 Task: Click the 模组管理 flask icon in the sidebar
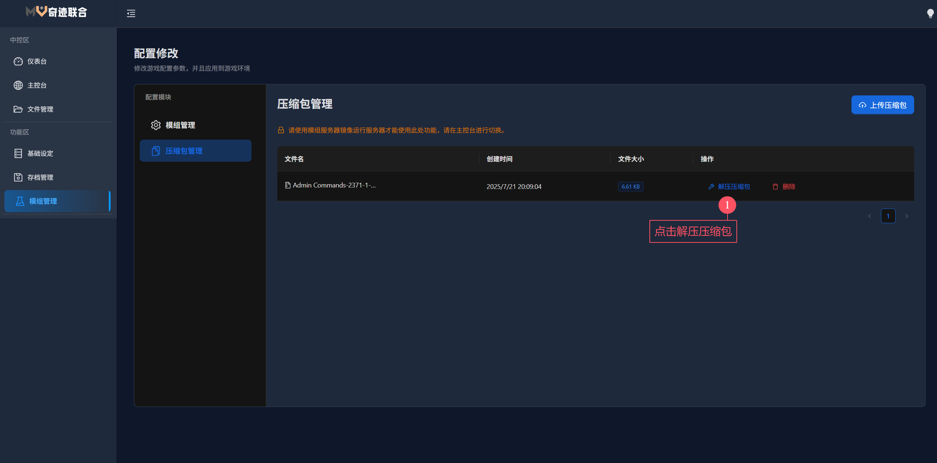click(20, 201)
